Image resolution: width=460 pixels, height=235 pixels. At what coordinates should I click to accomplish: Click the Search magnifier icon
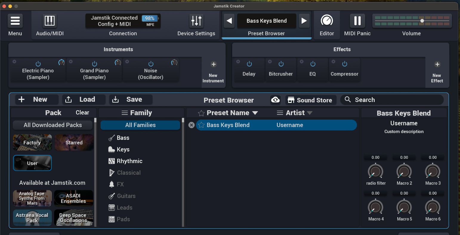coord(348,99)
